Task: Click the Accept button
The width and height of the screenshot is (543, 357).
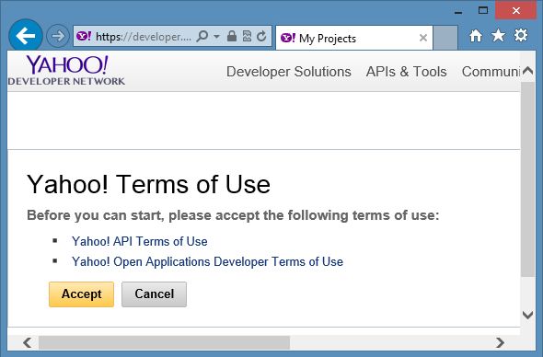Action: pos(81,294)
